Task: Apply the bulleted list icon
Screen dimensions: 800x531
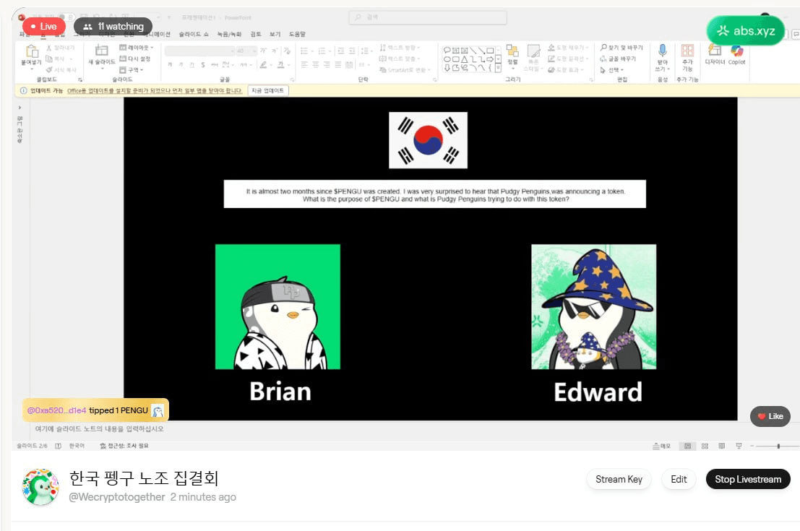Action: [304, 51]
